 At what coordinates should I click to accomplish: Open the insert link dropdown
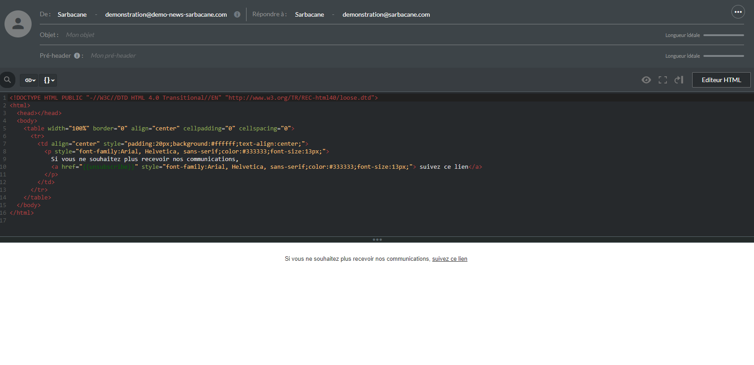click(29, 80)
